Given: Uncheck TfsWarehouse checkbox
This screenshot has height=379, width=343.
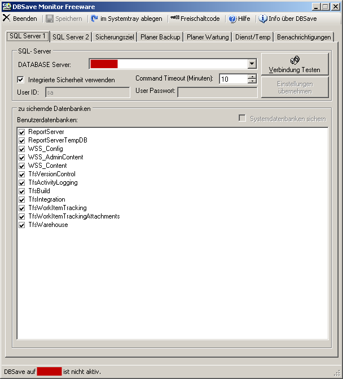Looking at the screenshot, I should click(22, 225).
